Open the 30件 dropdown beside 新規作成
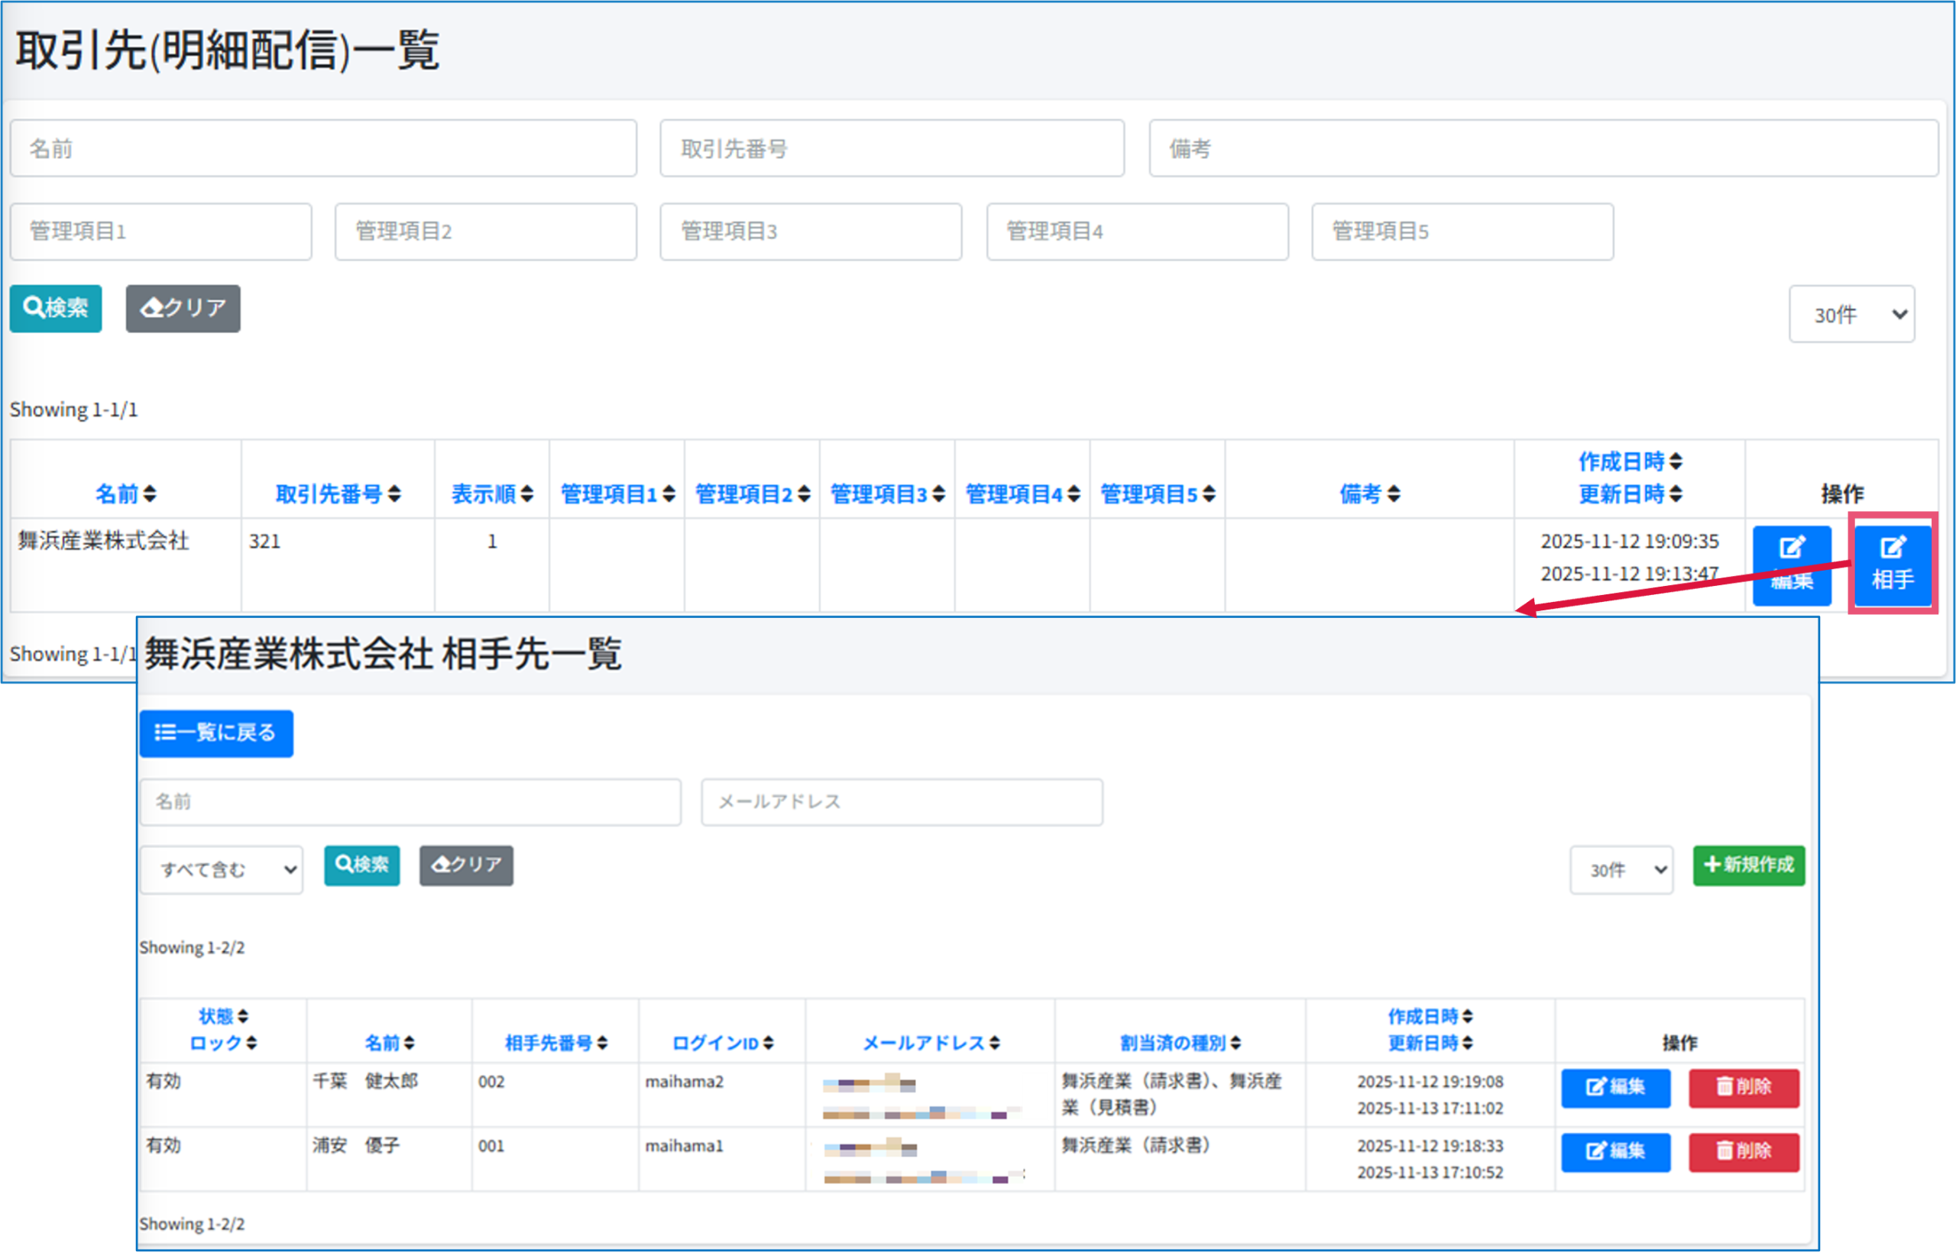This screenshot has height=1252, width=1956. click(x=1621, y=870)
